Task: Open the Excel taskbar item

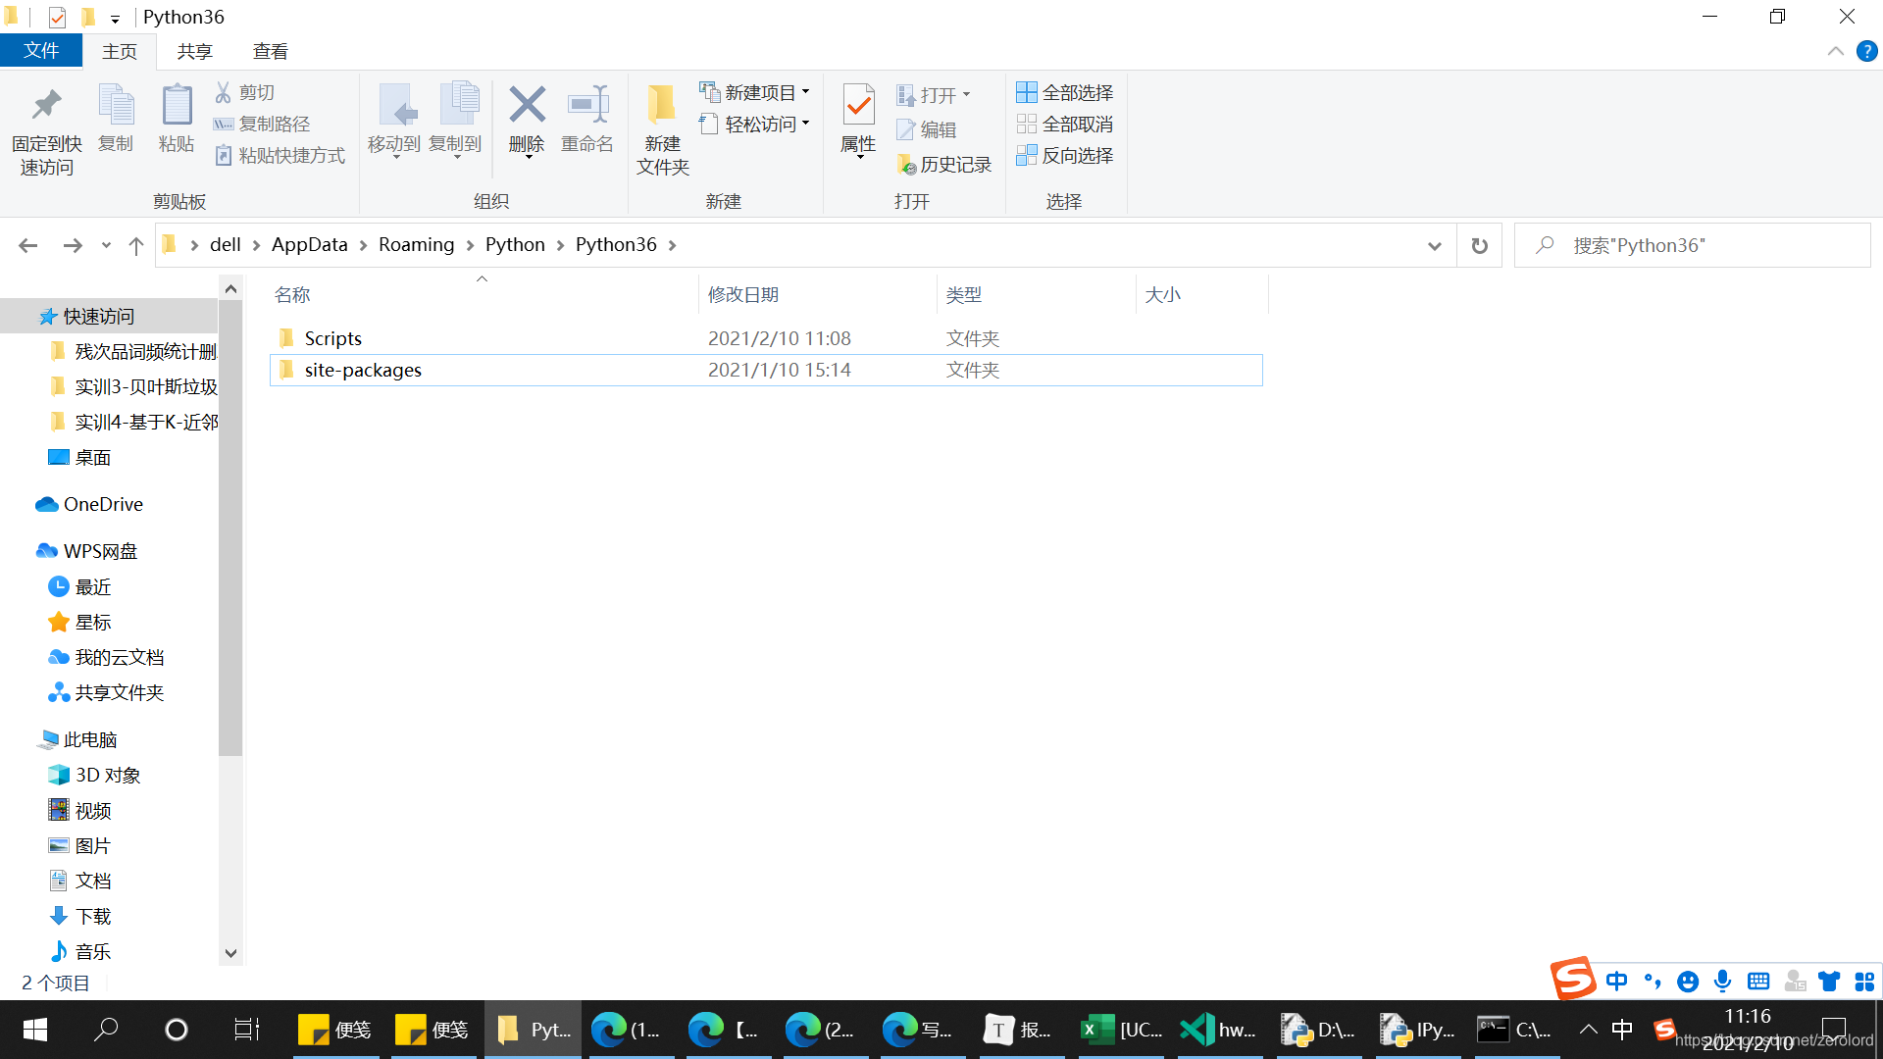Action: [x=1120, y=1030]
